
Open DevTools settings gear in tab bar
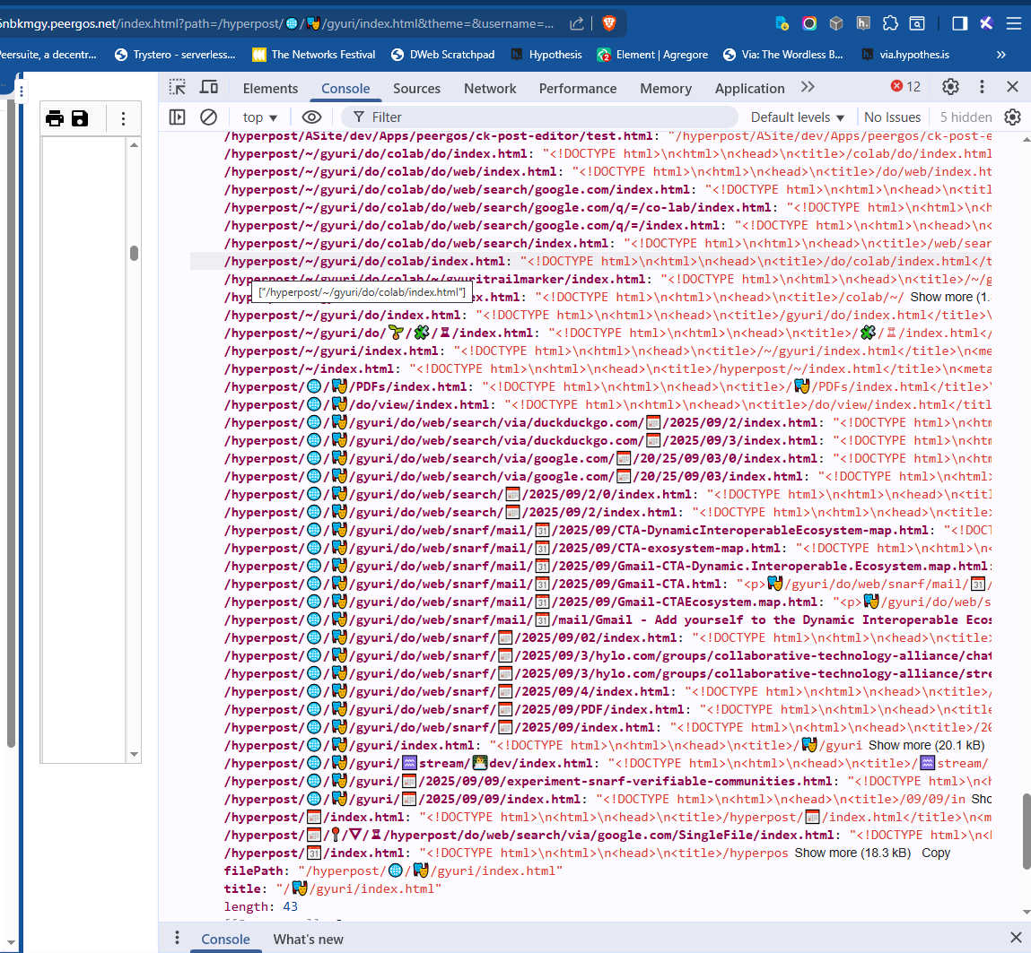click(950, 87)
